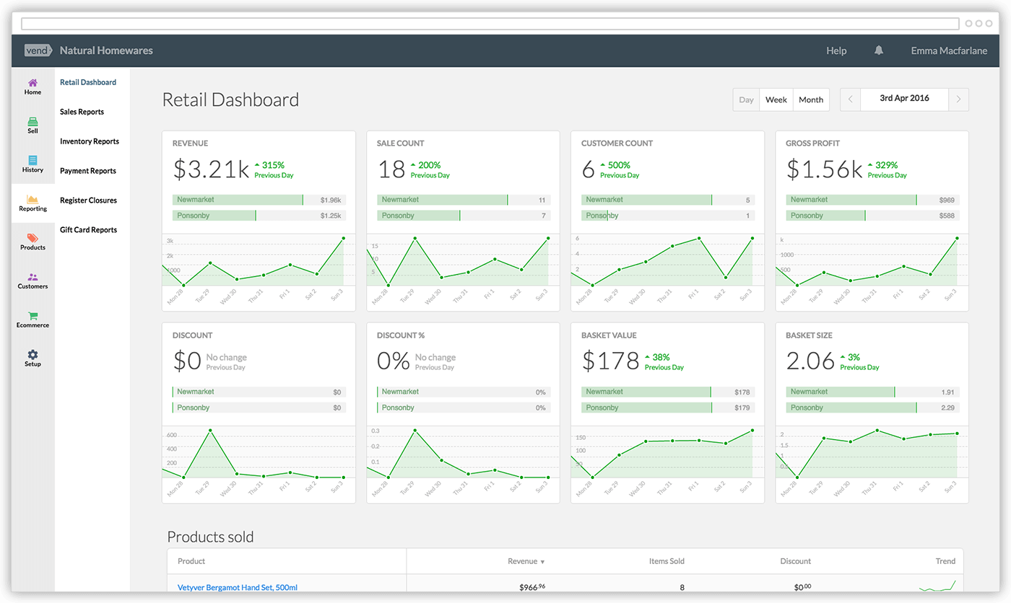1011x603 pixels.
Task: Open Vetyver Bergamot Hand Set product link
Action: [237, 587]
